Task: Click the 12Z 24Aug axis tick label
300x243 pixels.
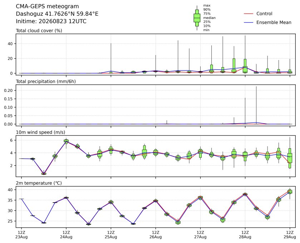Action: tap(66, 235)
